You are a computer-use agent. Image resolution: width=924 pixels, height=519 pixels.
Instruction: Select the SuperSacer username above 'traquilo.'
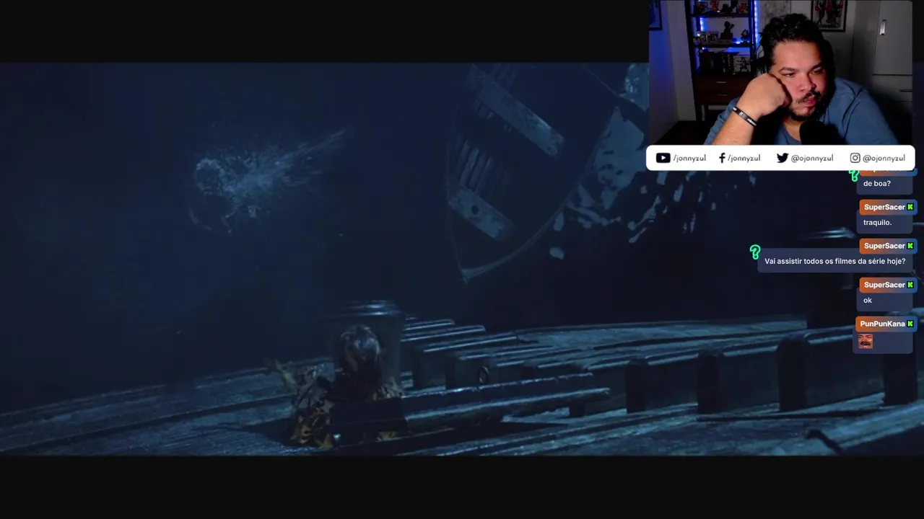(884, 207)
